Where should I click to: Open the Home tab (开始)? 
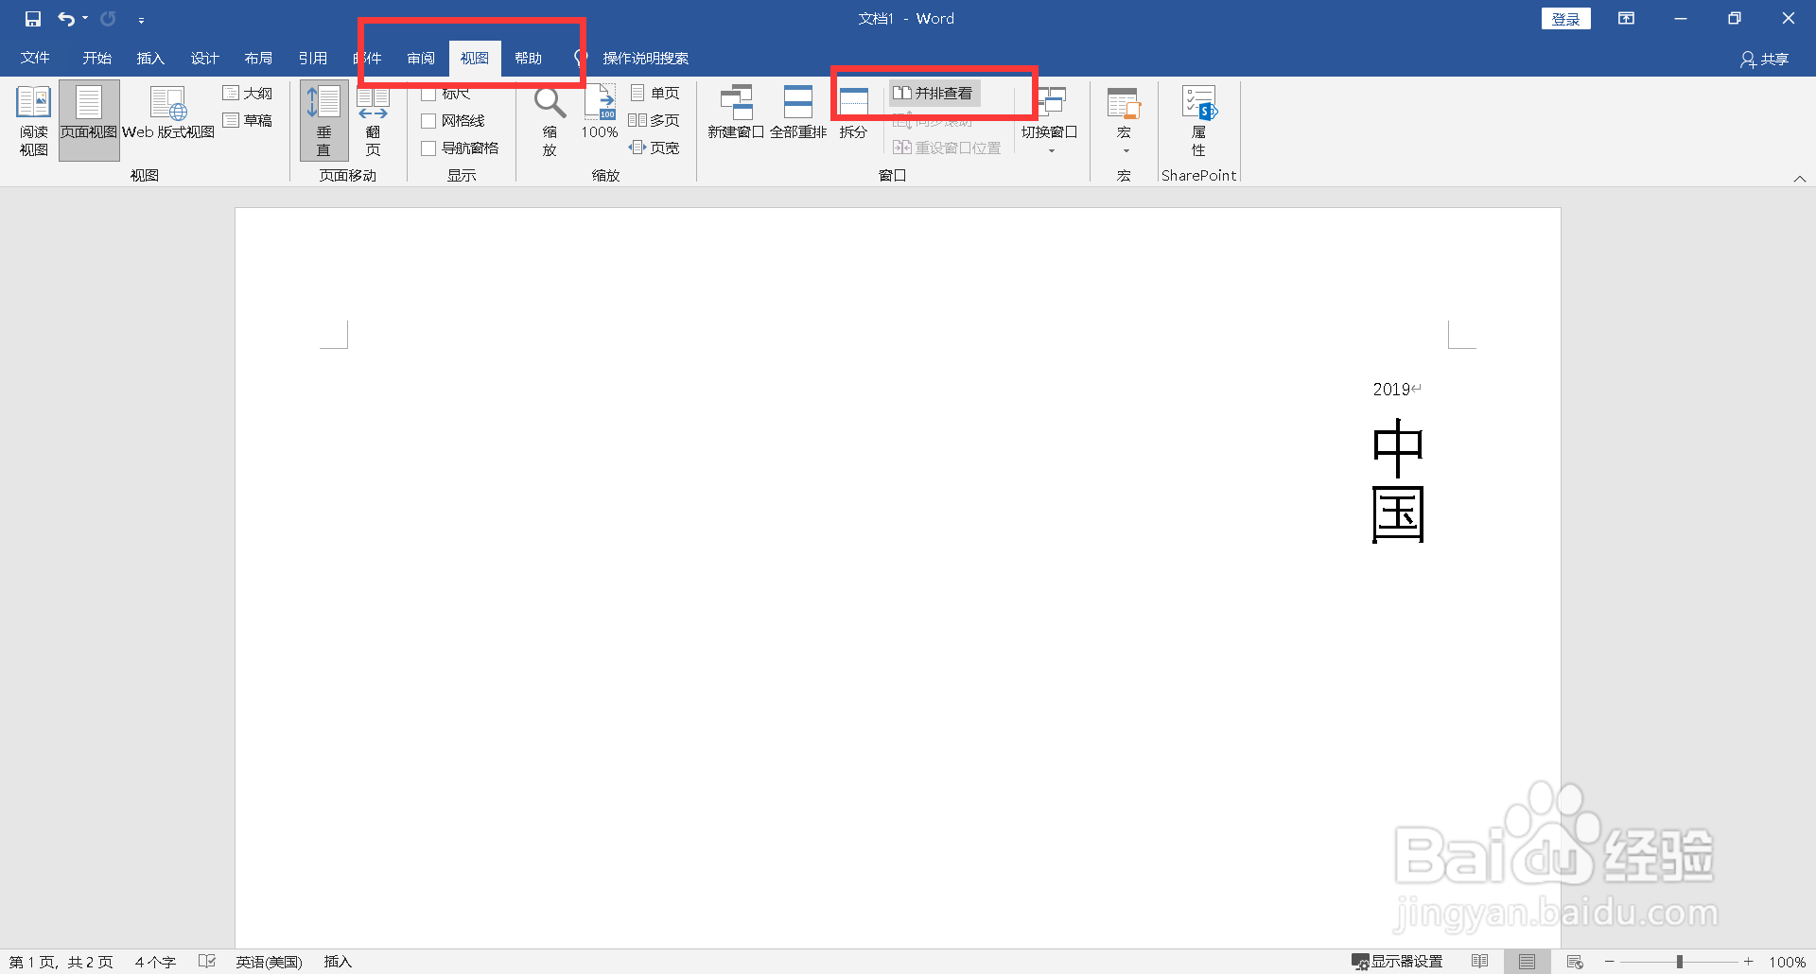tap(96, 58)
